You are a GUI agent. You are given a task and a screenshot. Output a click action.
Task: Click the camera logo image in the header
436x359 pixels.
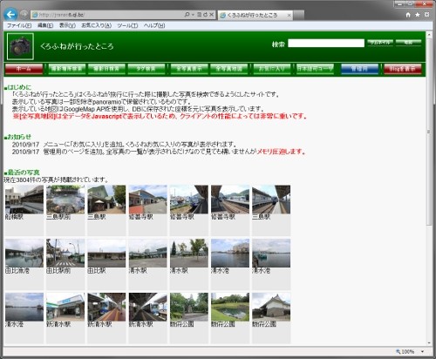pos(20,46)
